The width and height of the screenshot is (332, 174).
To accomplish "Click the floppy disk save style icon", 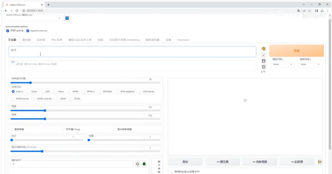I will pyautogui.click(x=264, y=61).
